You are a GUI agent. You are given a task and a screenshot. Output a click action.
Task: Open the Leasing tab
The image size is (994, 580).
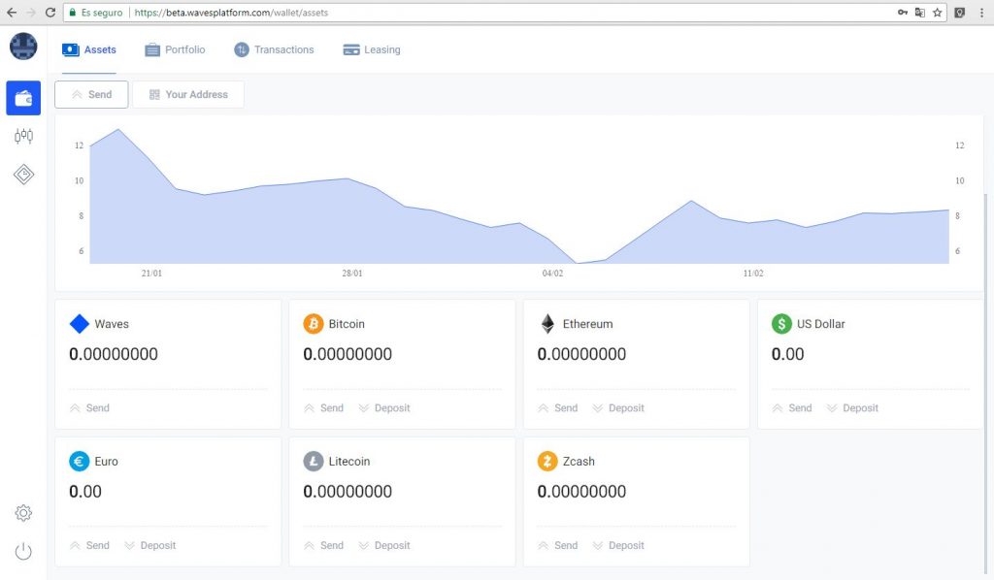click(372, 49)
